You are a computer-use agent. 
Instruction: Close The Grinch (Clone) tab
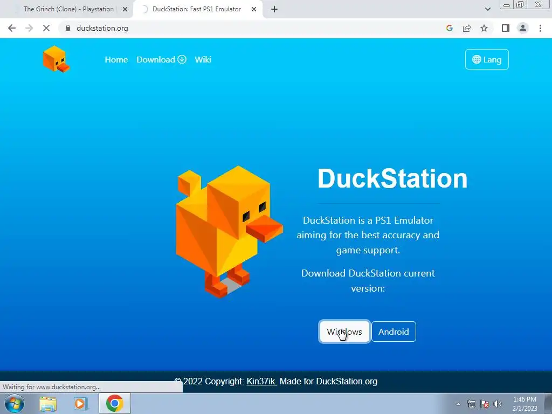pyautogui.click(x=125, y=10)
